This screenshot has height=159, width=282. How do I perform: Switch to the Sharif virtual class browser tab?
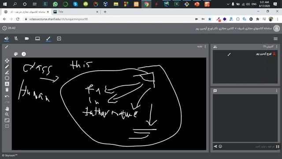(27, 12)
